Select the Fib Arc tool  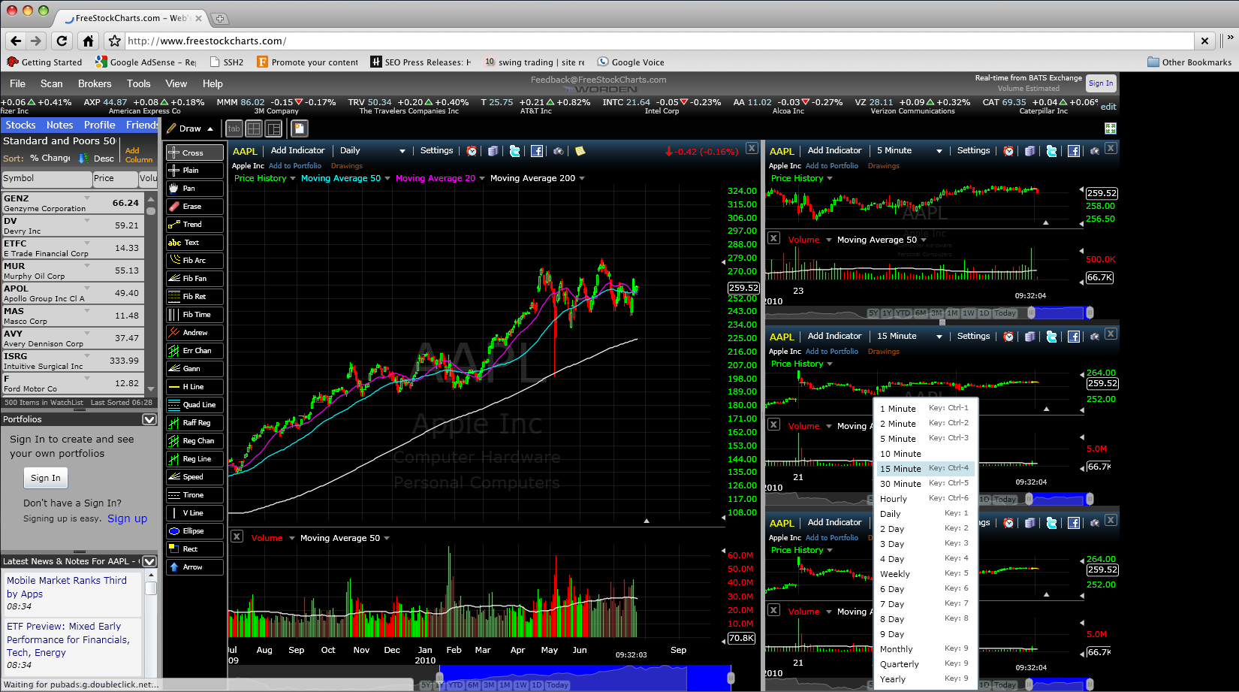click(x=194, y=261)
